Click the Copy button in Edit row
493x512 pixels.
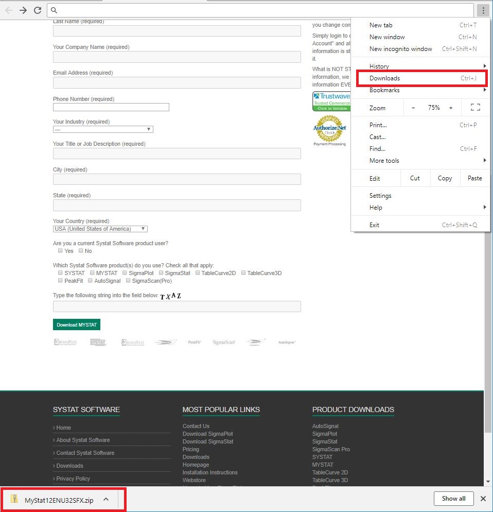[445, 178]
